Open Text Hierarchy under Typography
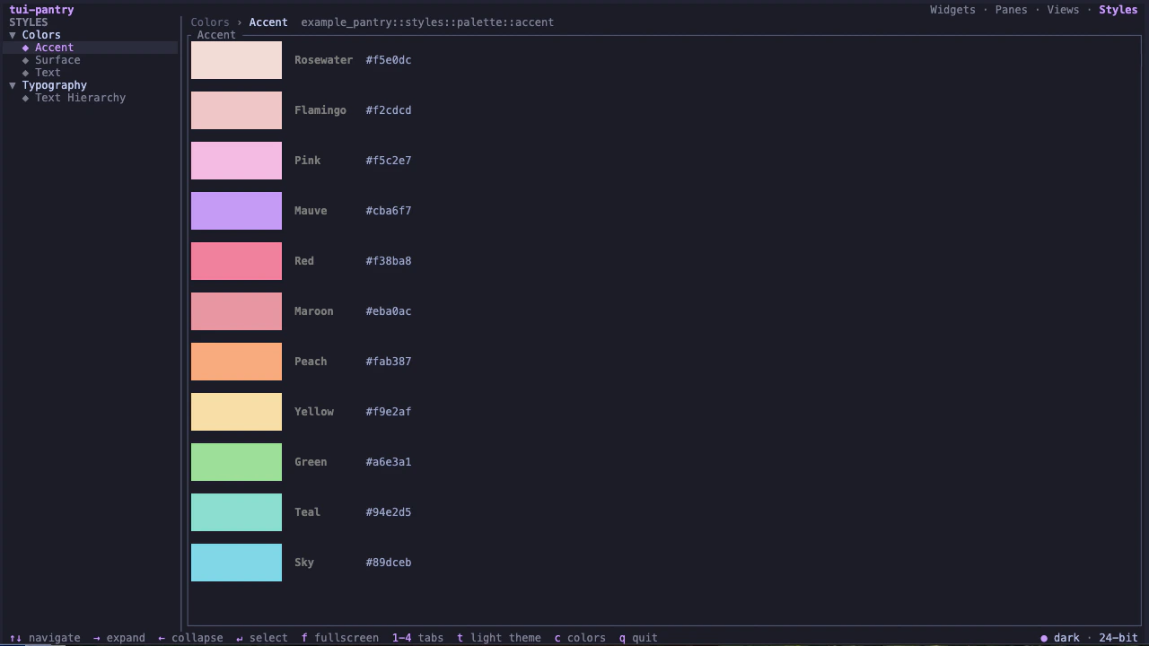 coord(80,98)
